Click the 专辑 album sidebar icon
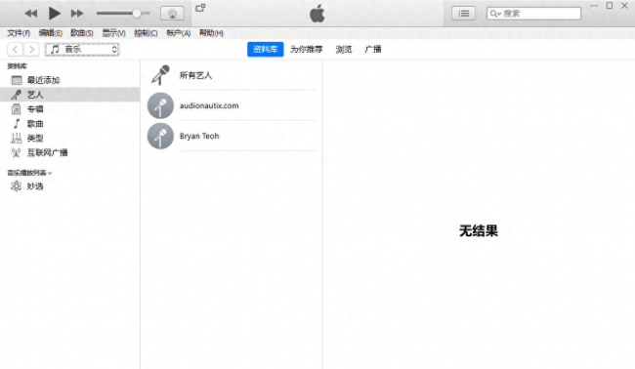Viewport: 635px width, 369px height. click(17, 109)
